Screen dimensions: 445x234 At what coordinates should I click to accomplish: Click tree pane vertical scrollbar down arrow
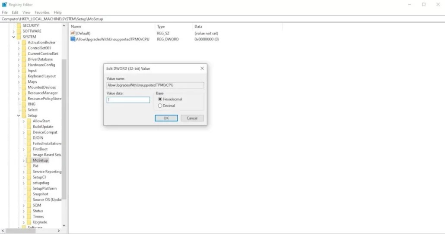(x=64, y=225)
